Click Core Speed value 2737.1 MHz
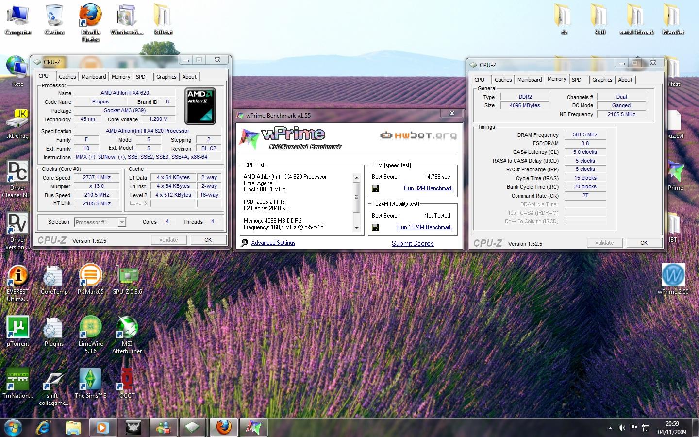699x437 pixels. click(x=97, y=178)
